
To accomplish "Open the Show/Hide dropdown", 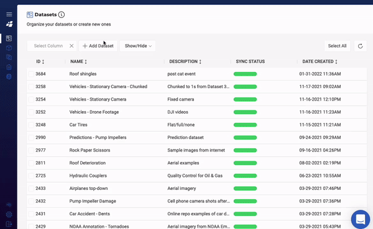I will pos(138,46).
